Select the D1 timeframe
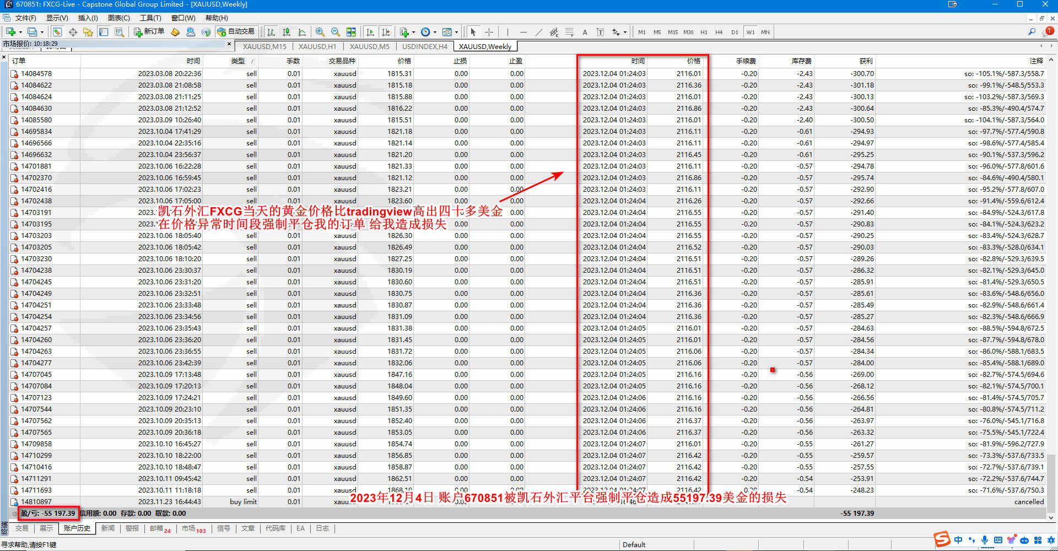 tap(735, 32)
